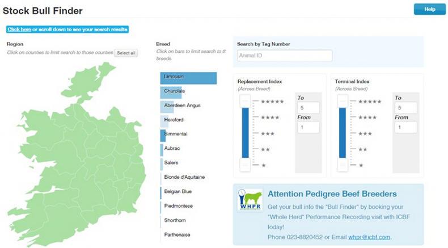This screenshot has width=448, height=248.
Task: Click the Terminal Index slider bottom handle
Action: (x=342, y=165)
